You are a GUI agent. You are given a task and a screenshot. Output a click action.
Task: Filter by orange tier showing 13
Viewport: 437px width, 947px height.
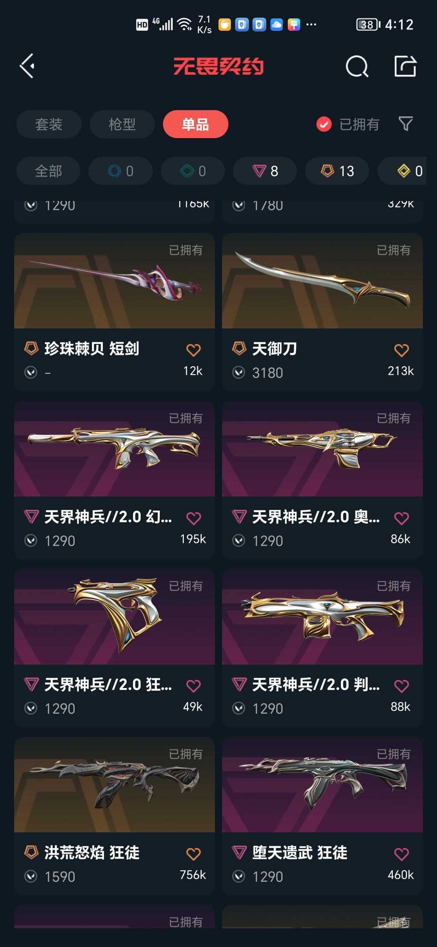tap(337, 171)
